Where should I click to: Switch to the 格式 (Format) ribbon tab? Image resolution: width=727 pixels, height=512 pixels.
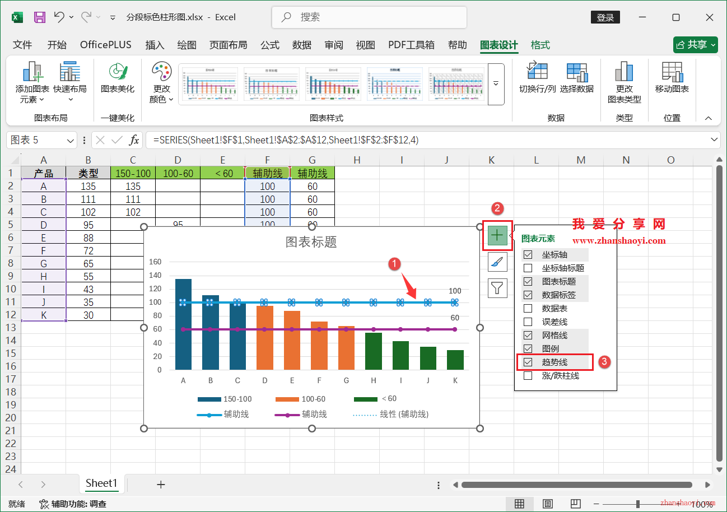coord(539,45)
